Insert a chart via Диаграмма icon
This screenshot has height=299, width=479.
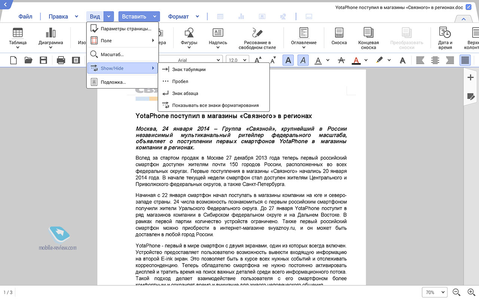click(x=51, y=38)
